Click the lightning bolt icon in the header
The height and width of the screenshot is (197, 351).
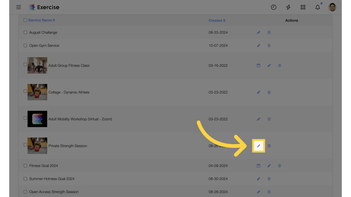[288, 7]
